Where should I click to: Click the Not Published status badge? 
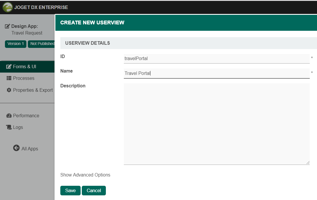click(41, 44)
